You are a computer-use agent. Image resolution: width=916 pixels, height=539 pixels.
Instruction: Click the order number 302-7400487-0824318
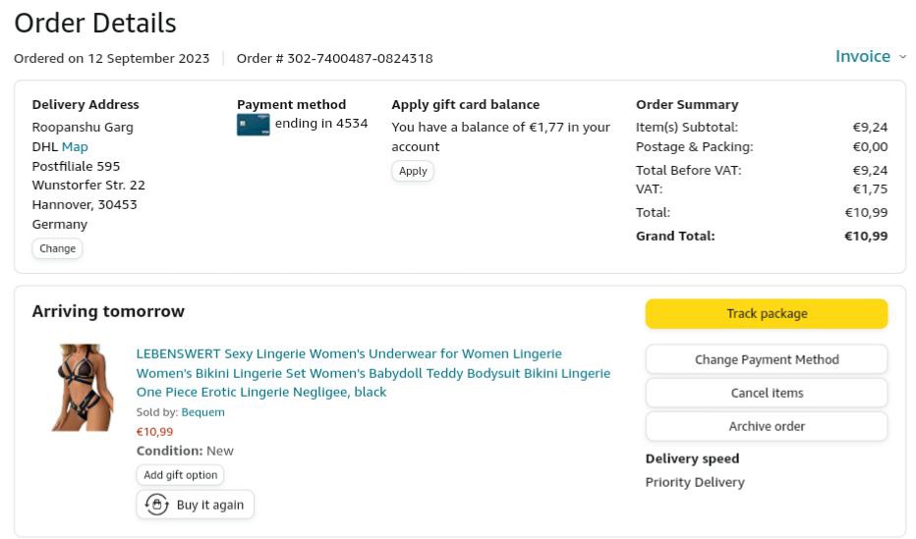tap(360, 58)
